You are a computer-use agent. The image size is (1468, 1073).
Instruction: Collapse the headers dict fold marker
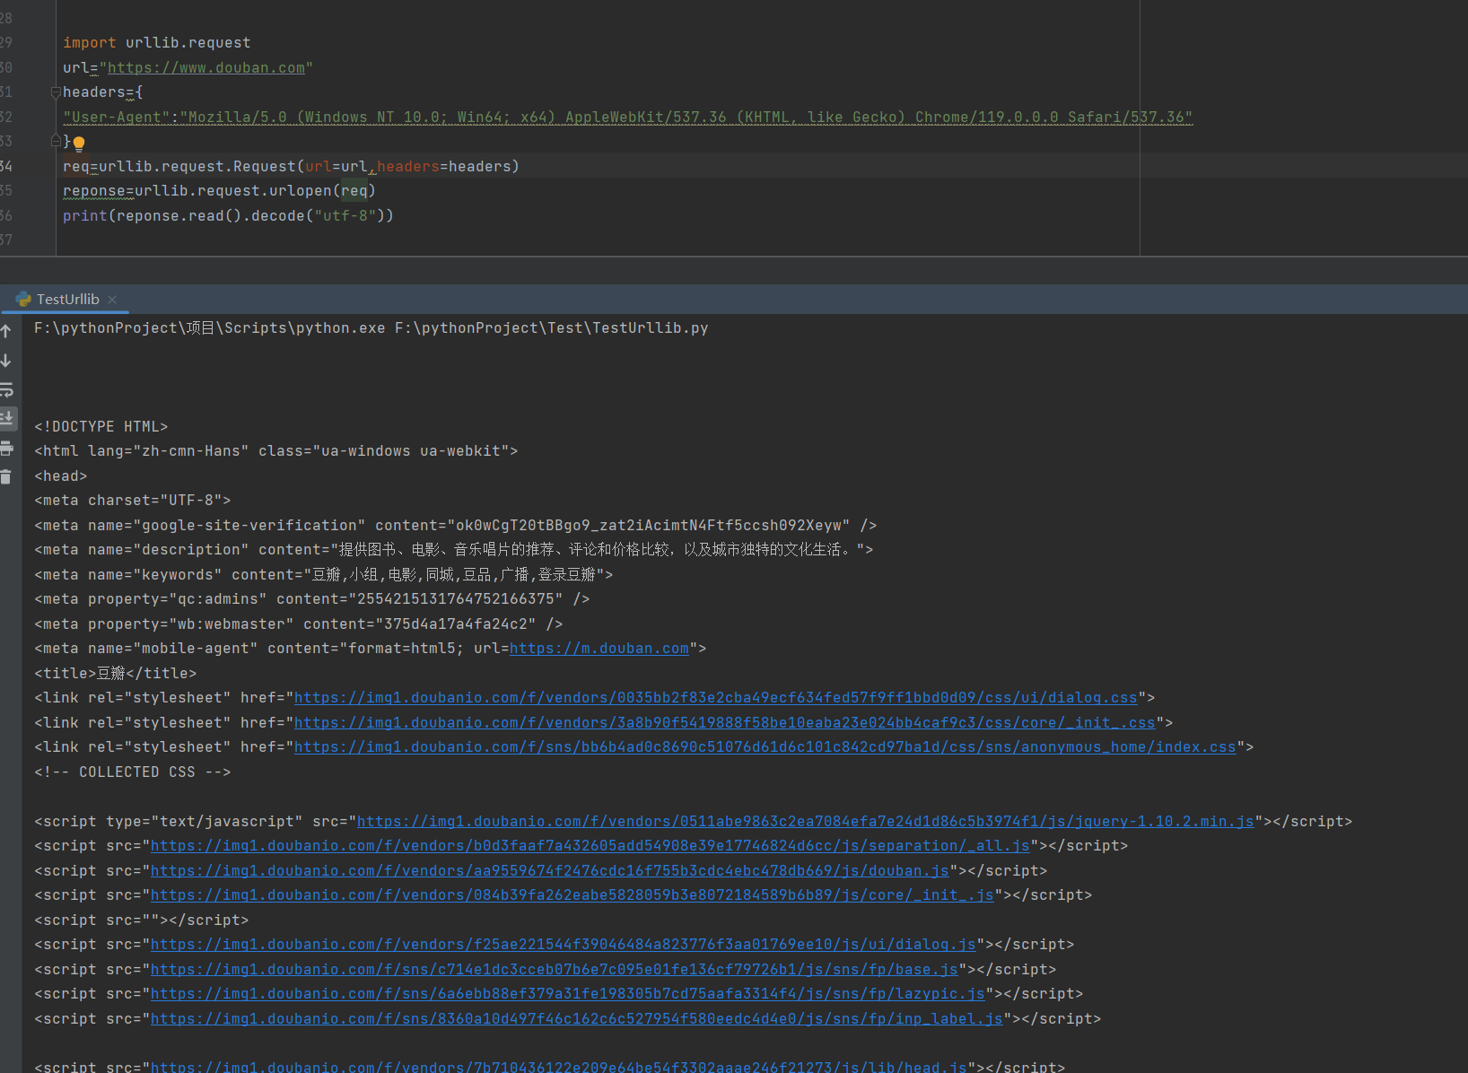point(56,92)
